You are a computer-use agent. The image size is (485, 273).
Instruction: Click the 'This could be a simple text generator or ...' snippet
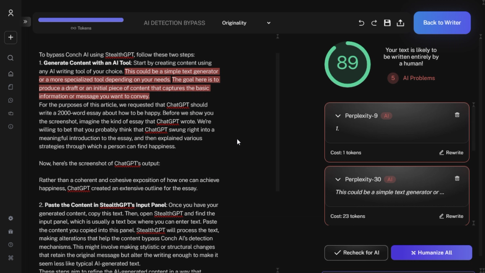click(390, 192)
